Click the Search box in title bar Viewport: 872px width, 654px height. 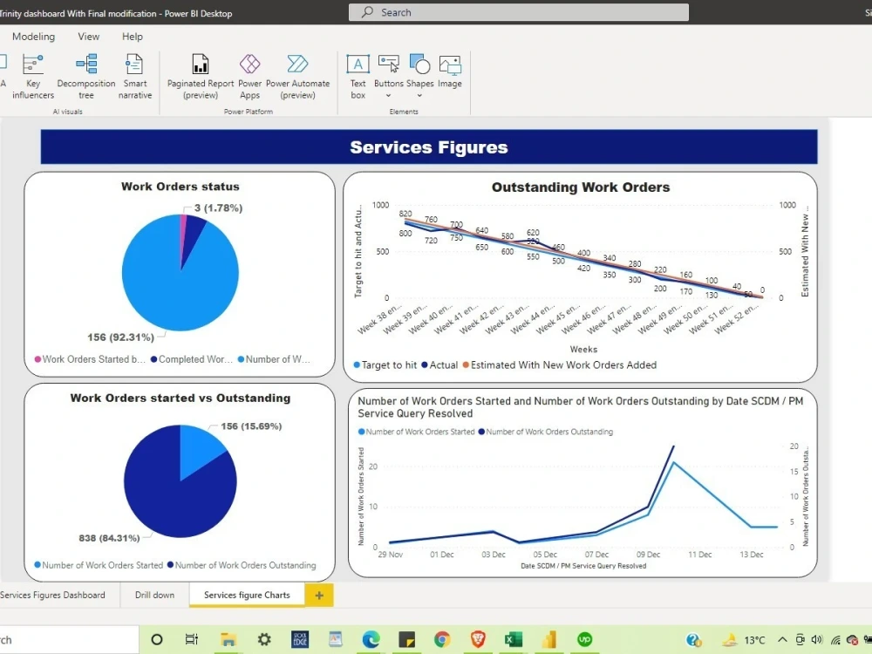pyautogui.click(x=518, y=12)
